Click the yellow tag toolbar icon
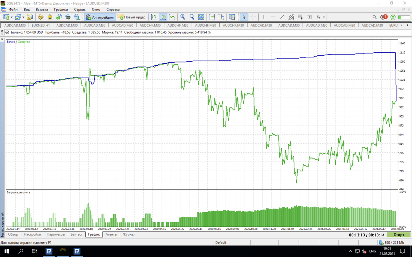Image resolution: width=412 pixels, height=257 pixels. pos(40,17)
